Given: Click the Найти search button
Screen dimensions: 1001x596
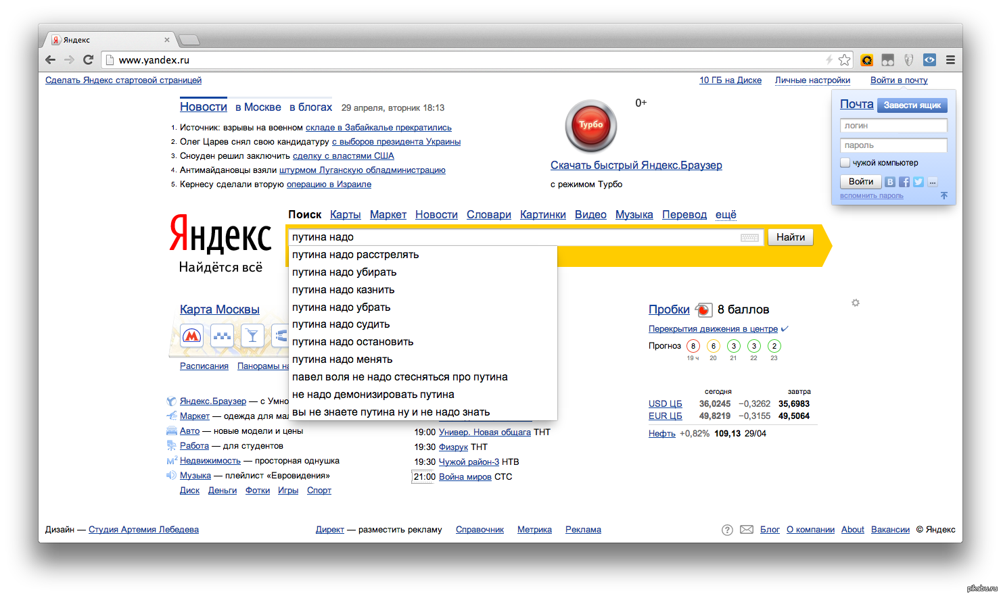Looking at the screenshot, I should click(x=791, y=237).
